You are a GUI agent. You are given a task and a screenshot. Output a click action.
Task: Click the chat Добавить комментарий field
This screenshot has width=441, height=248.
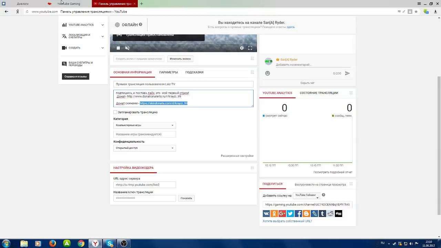point(313,65)
